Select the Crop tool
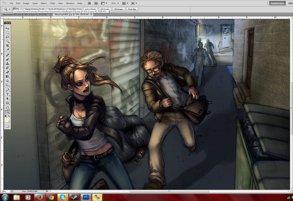Screen dimensions: 293x201 click(x=7, y=45)
